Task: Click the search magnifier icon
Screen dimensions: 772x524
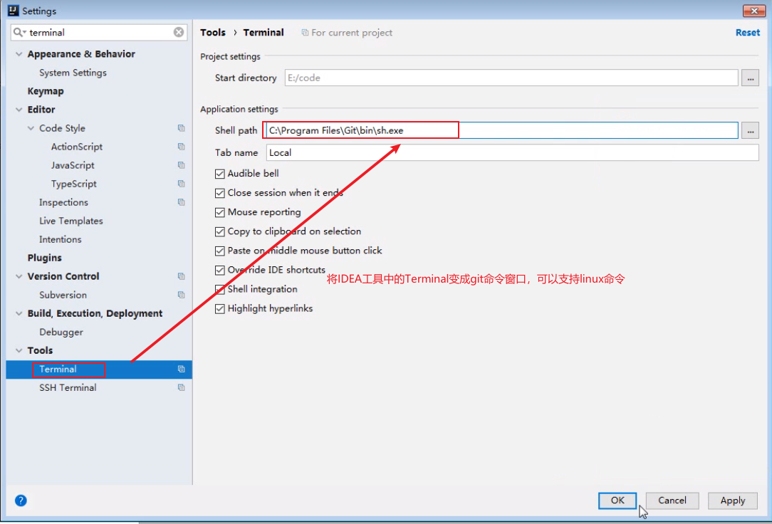Action: (x=19, y=32)
